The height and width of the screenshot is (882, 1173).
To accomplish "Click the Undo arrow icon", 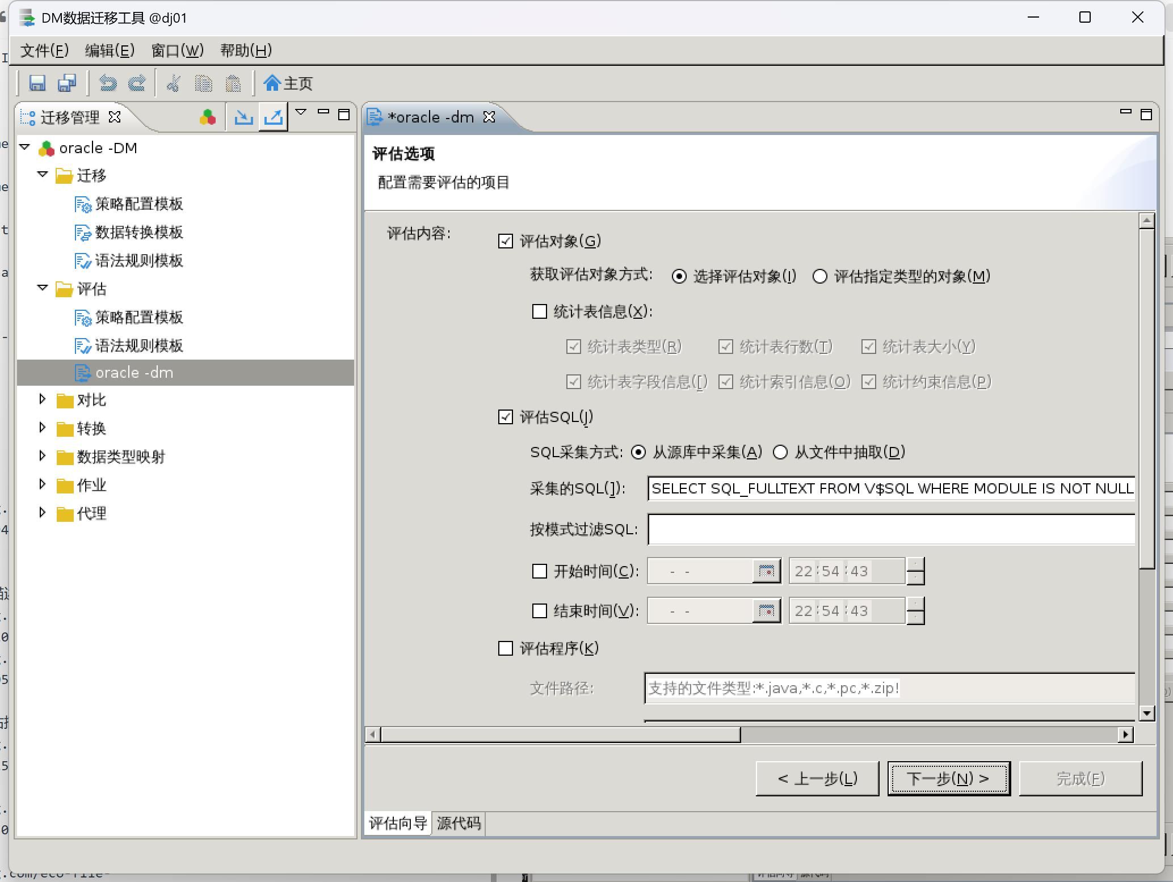I will [x=108, y=83].
